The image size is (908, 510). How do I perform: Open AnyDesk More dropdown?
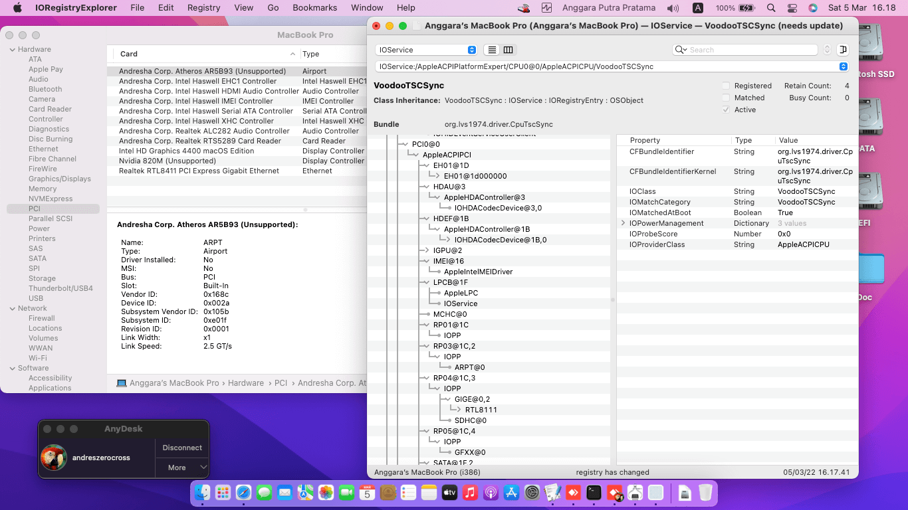point(182,467)
